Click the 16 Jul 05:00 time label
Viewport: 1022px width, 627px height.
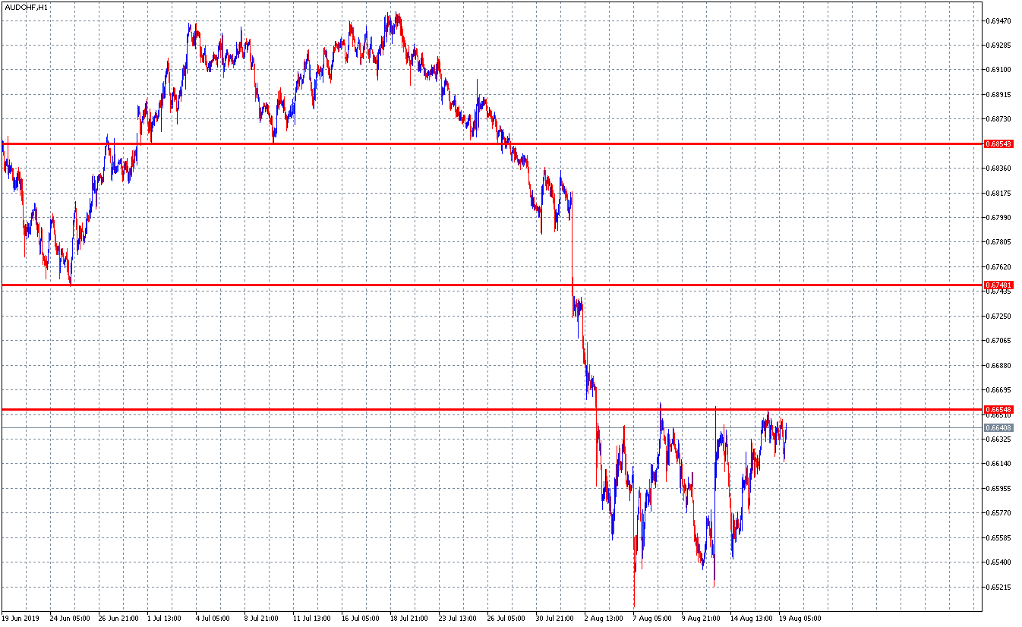tap(361, 619)
